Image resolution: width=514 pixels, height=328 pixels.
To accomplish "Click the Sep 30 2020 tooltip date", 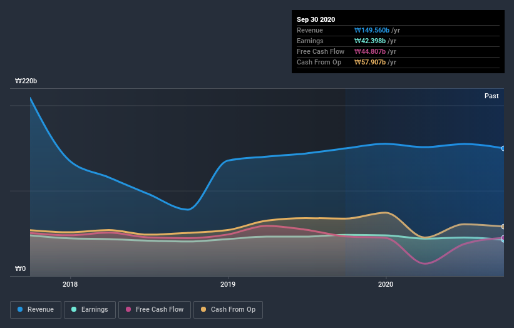I will pyautogui.click(x=316, y=19).
